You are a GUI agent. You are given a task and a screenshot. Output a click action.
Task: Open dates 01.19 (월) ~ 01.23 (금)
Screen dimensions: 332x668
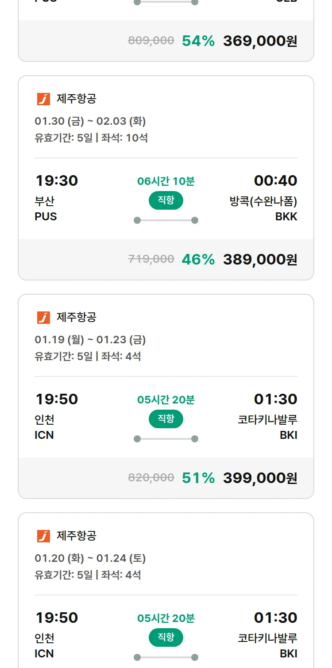tap(90, 340)
